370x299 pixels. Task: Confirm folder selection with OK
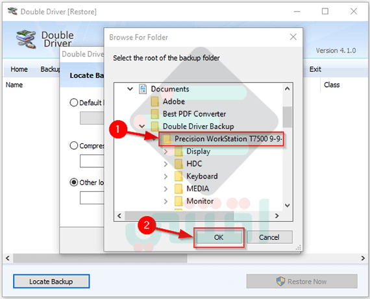point(219,237)
